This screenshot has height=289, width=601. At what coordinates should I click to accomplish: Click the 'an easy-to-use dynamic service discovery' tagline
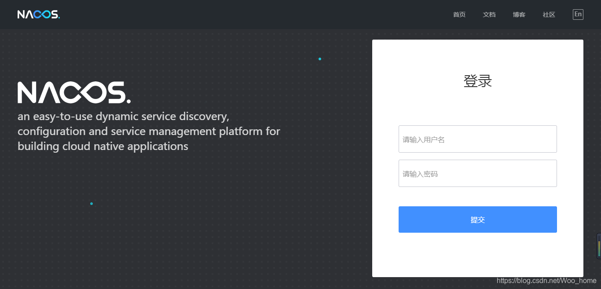(149, 131)
